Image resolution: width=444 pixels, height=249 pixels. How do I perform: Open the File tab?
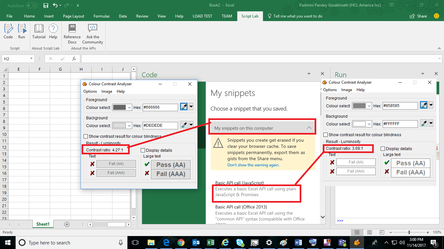tap(9, 16)
